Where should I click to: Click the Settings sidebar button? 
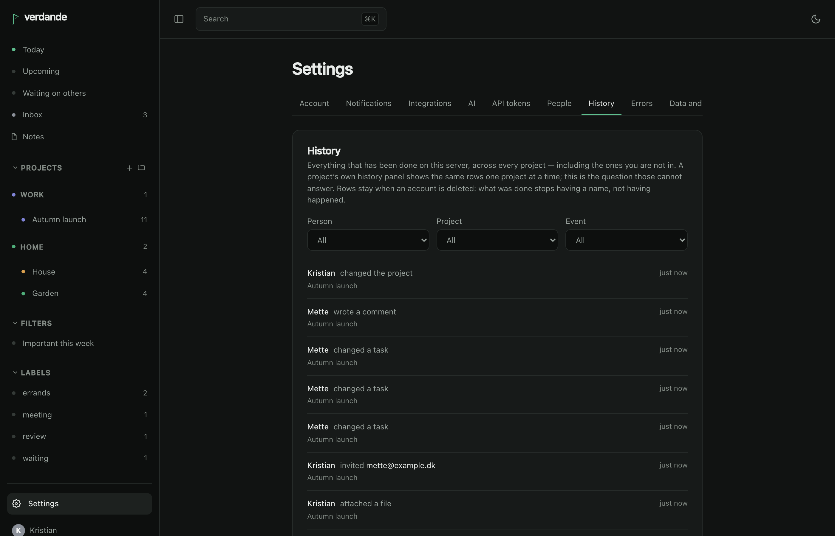coord(79,504)
